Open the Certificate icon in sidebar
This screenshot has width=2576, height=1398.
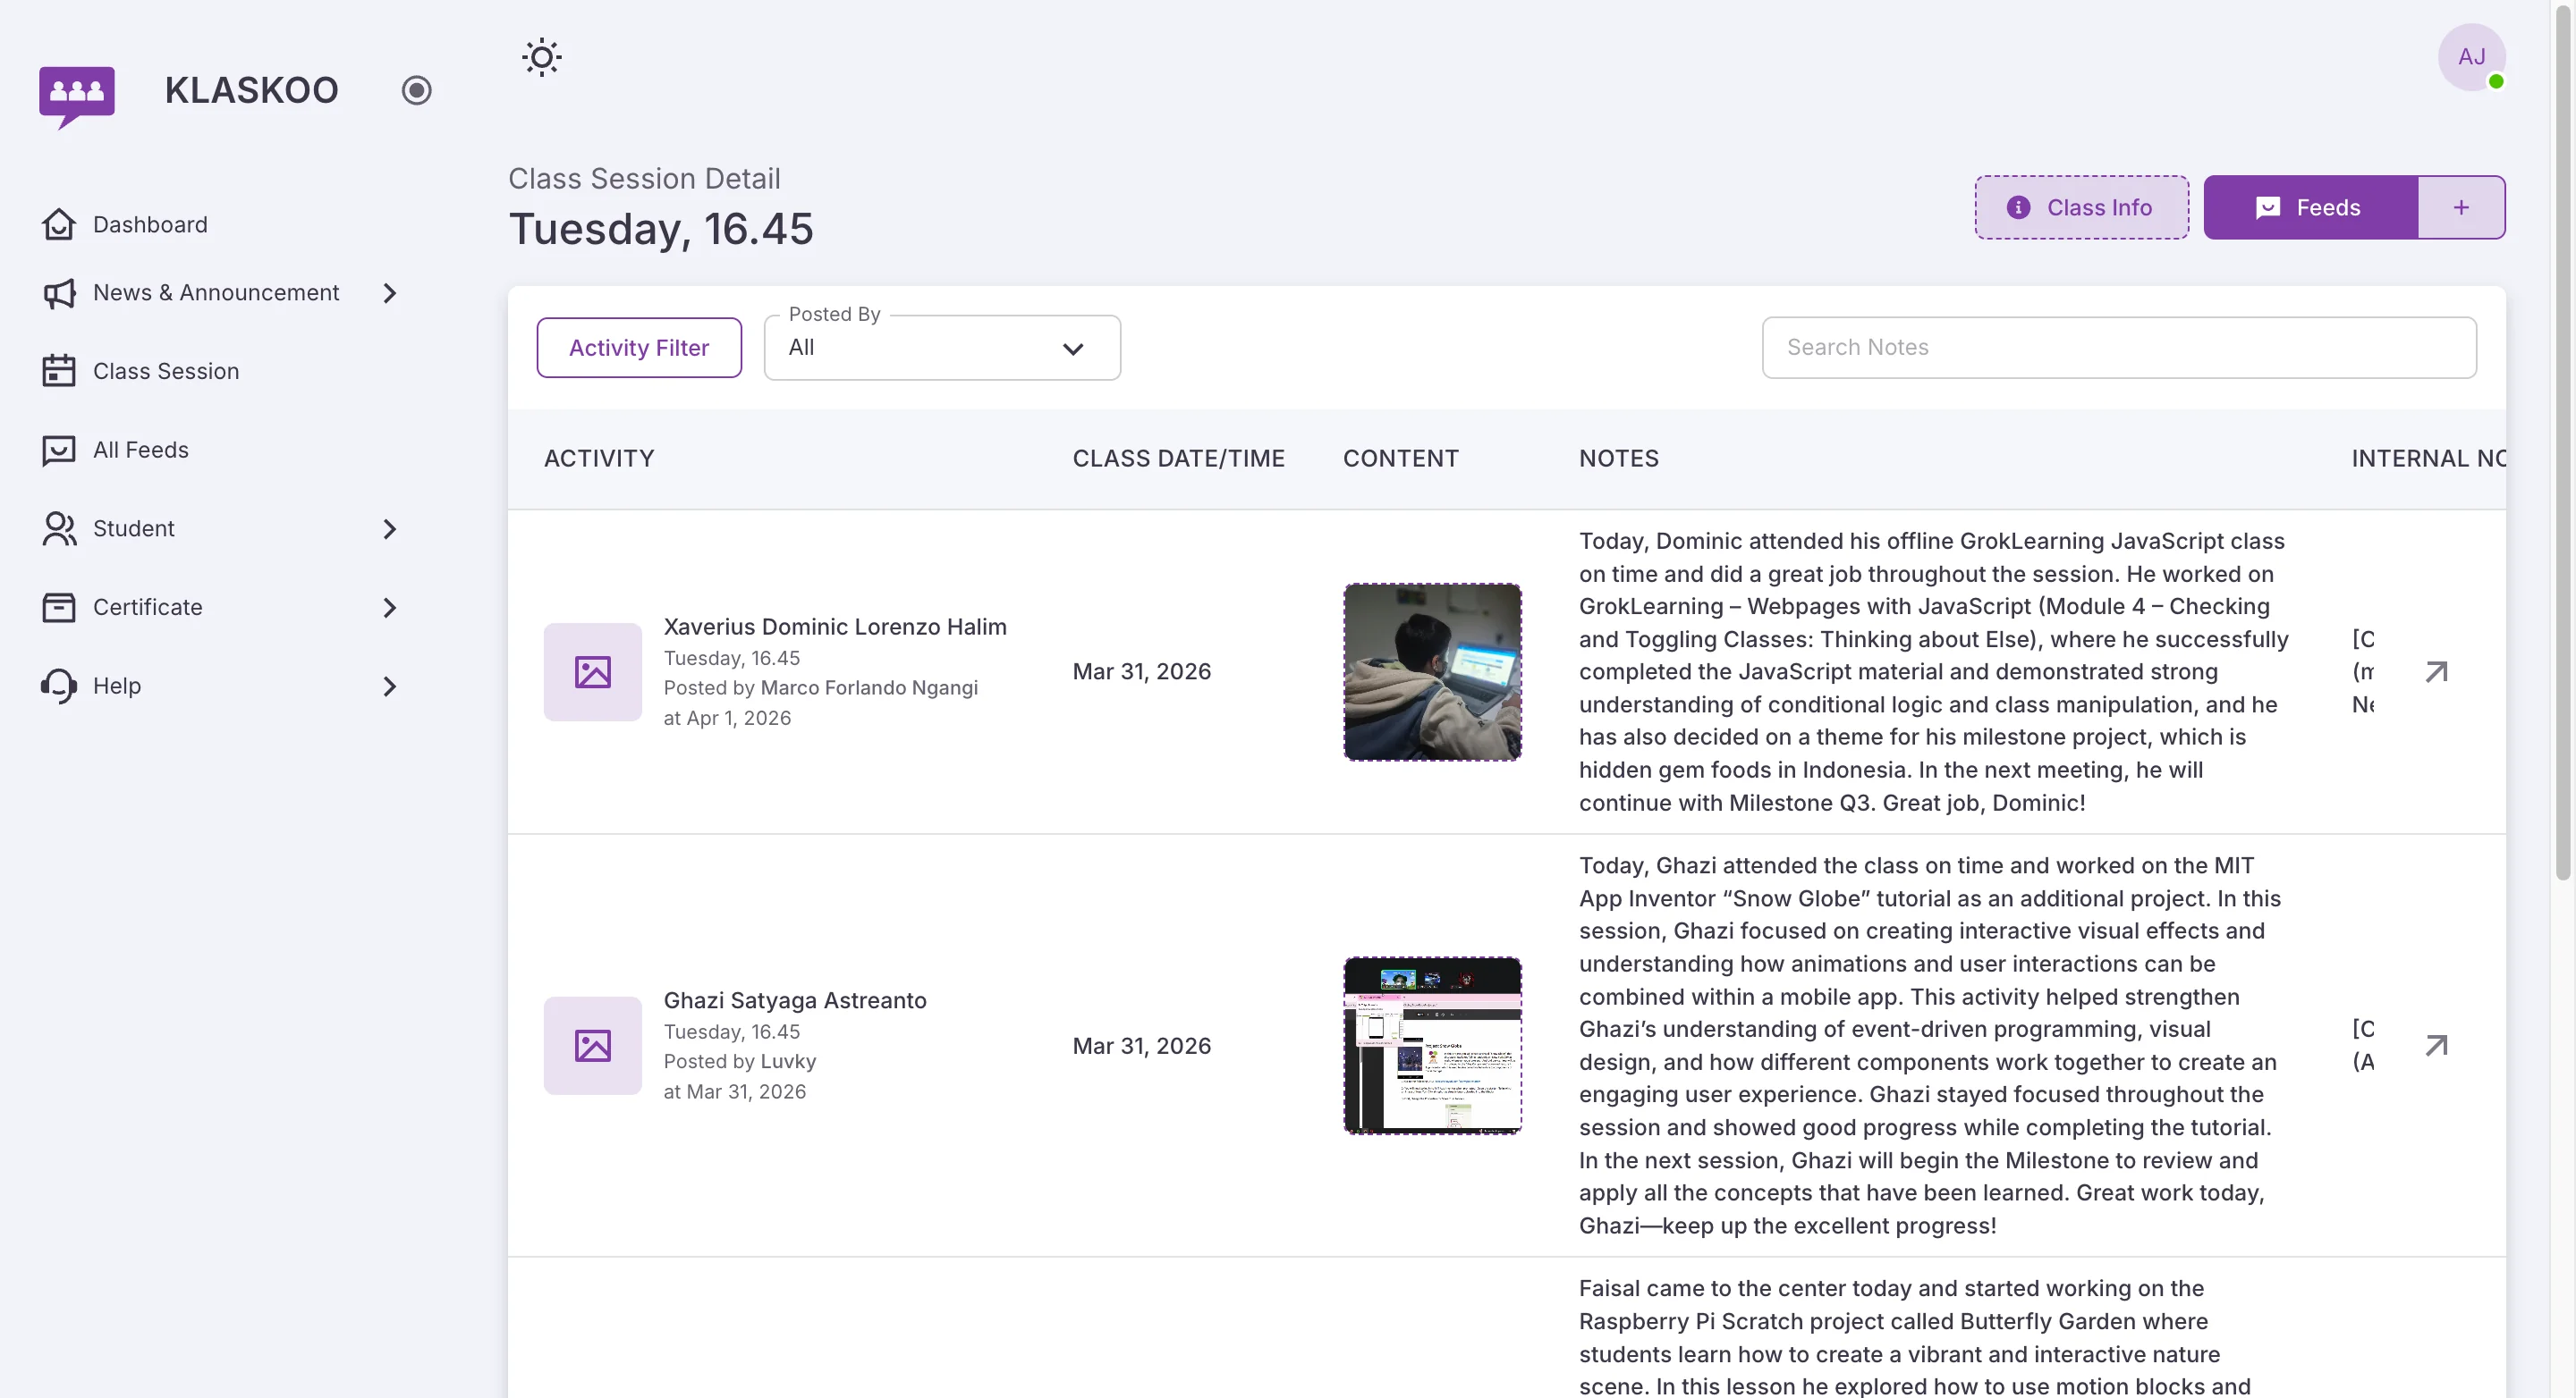coord(58,607)
